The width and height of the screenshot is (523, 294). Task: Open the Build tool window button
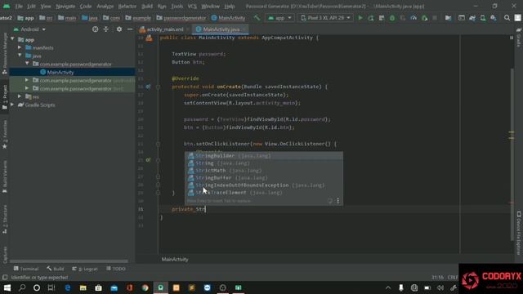56,269
